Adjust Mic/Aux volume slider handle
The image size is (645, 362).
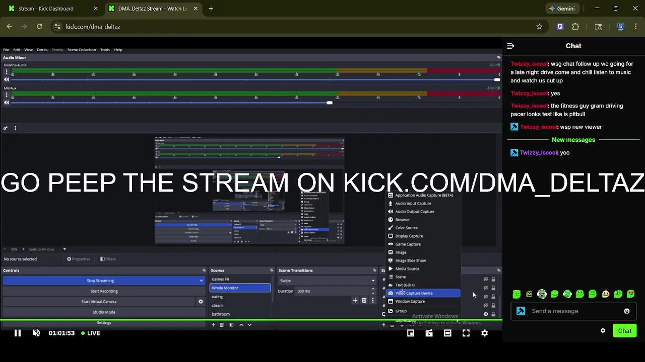click(329, 103)
